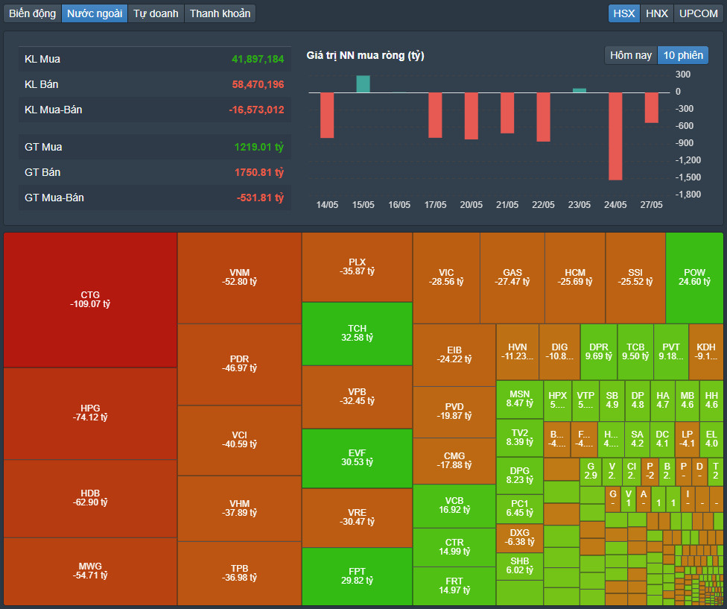Click the PLX -35.87 tỷ tile

coord(357,267)
